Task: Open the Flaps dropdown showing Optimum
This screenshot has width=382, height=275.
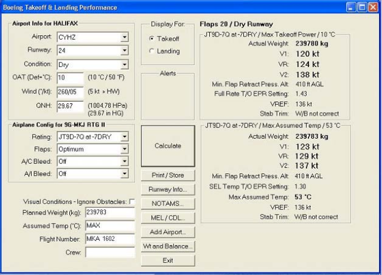Action: [x=93, y=149]
